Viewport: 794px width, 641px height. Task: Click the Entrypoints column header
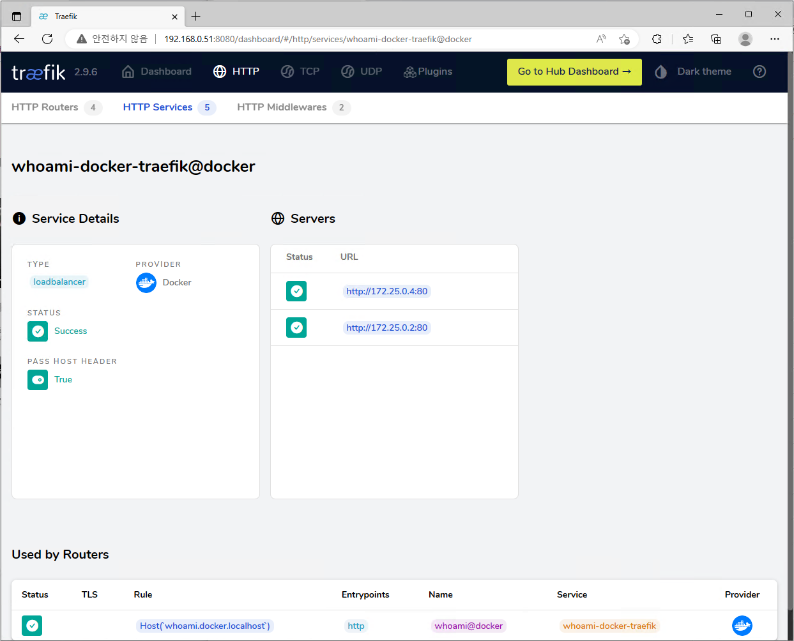point(365,594)
